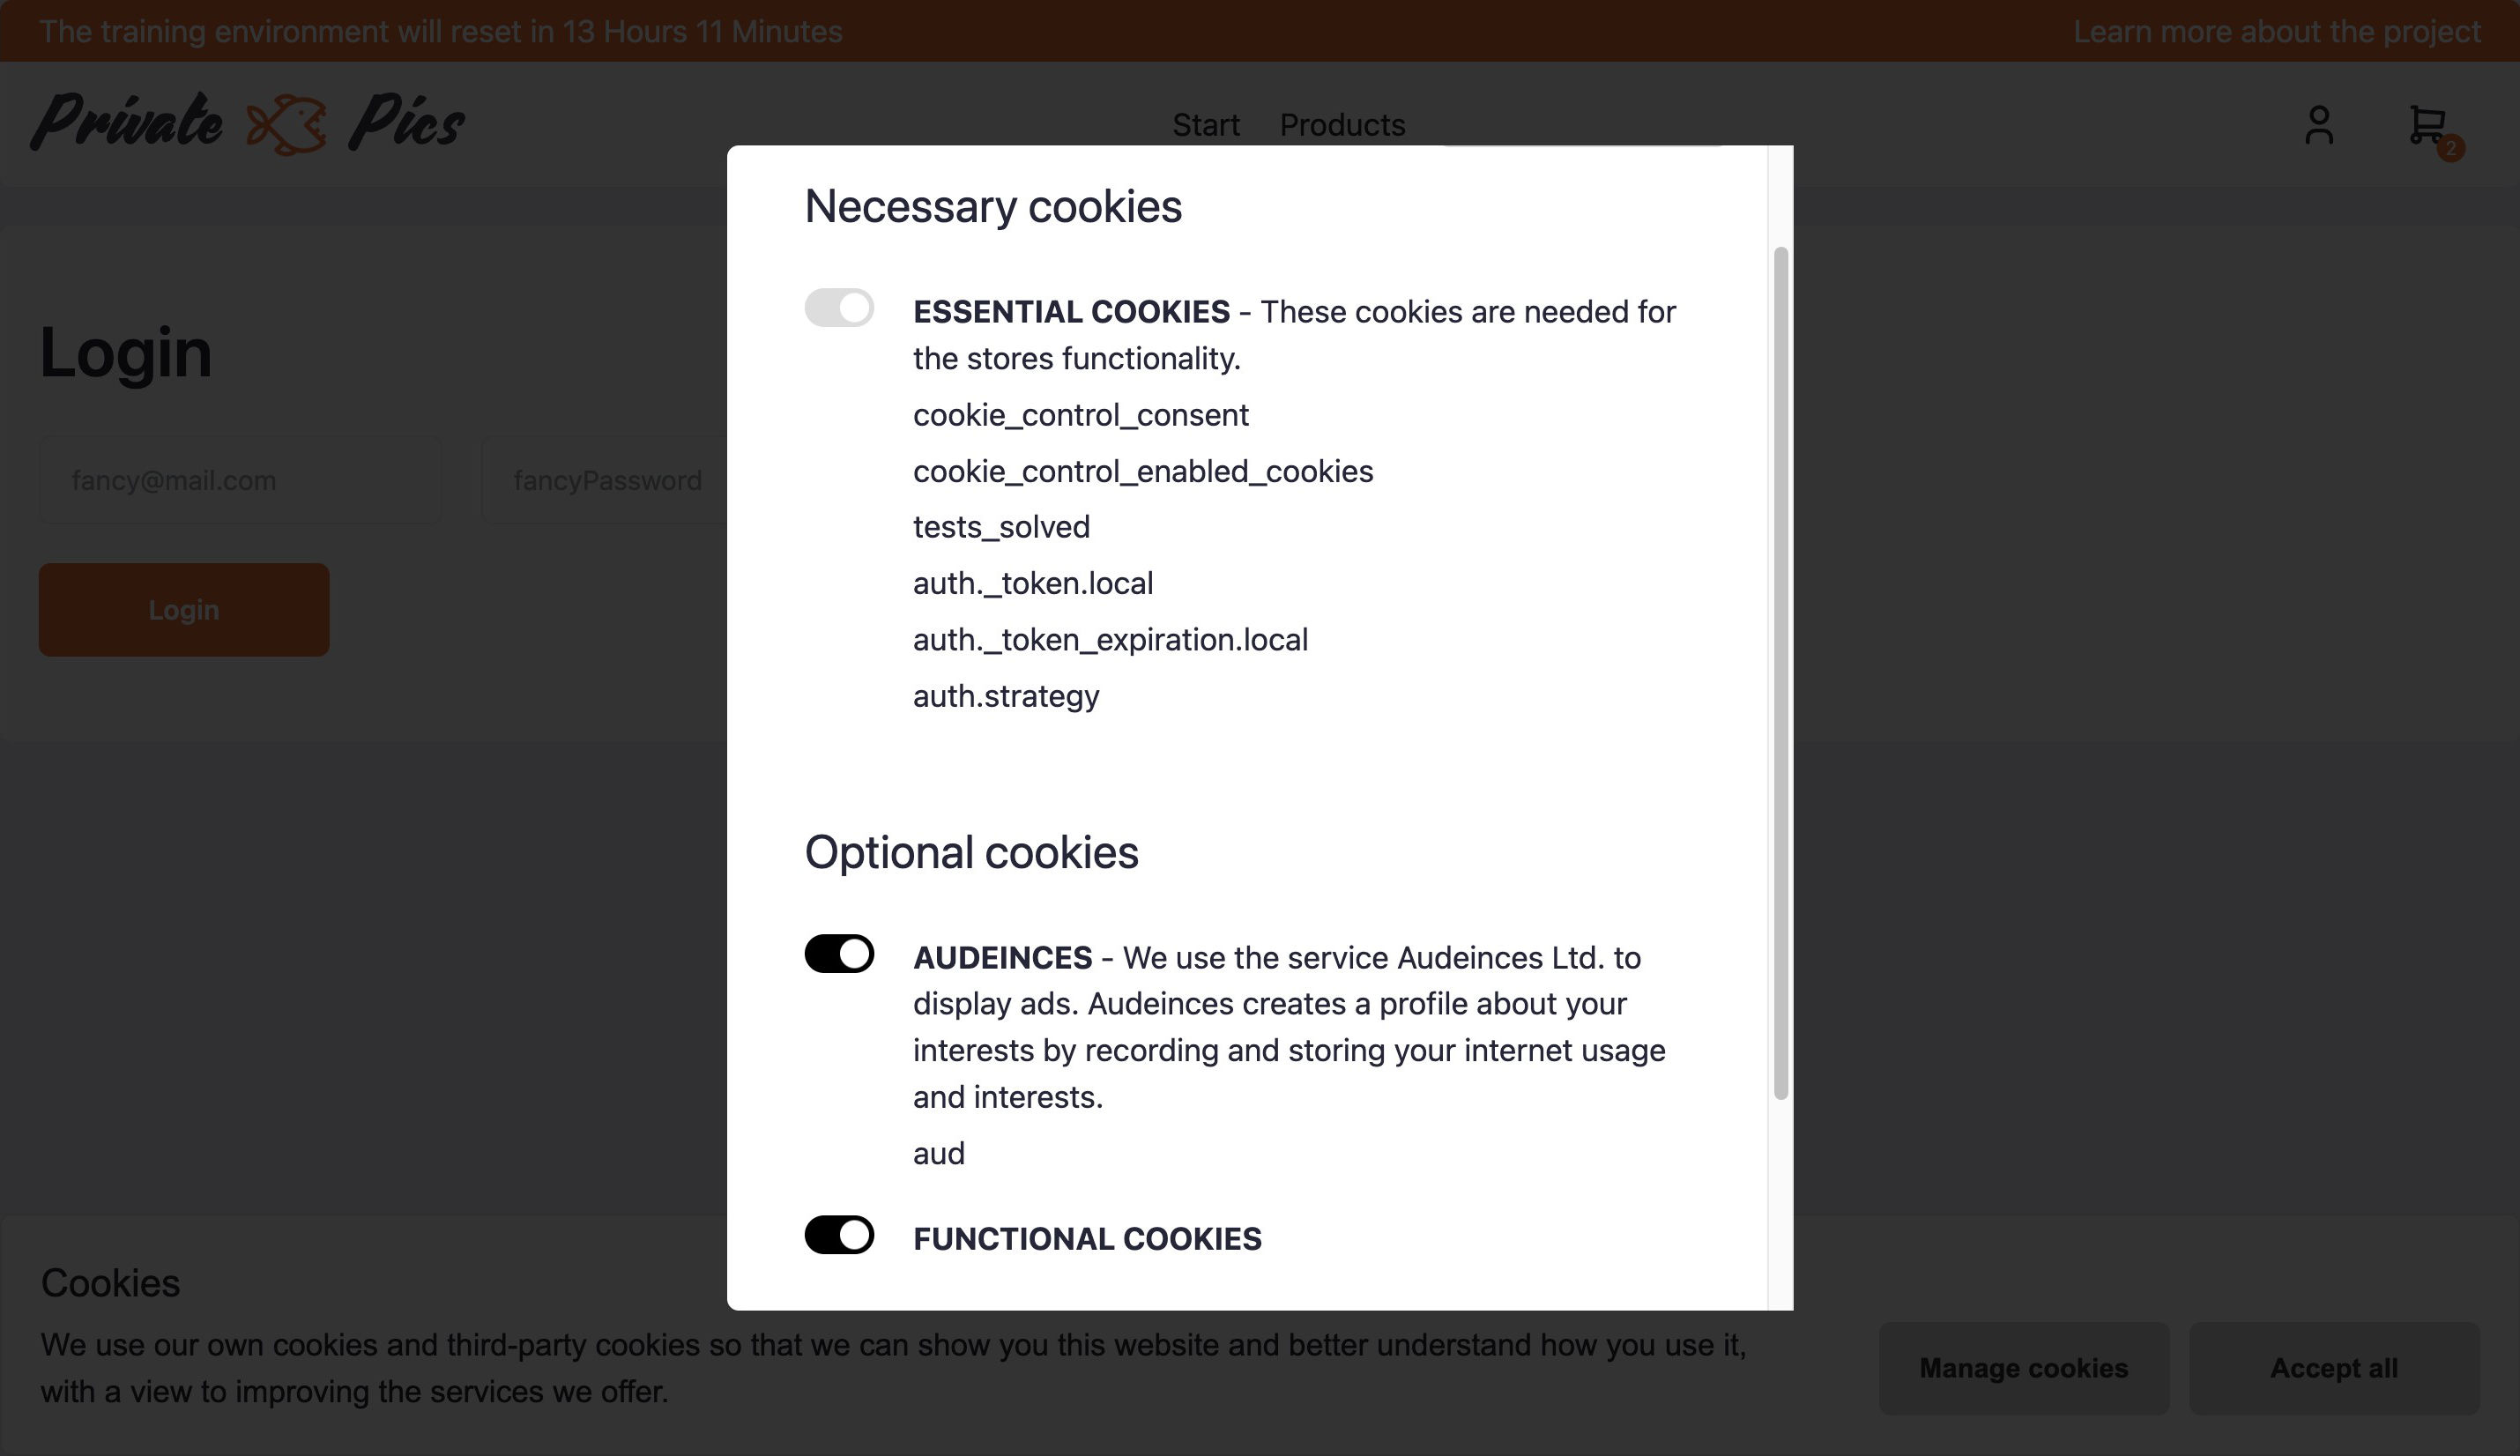Viewport: 2520px width, 1456px height.
Task: Select the cookie_control_consent cookie entry
Action: [x=1080, y=414]
